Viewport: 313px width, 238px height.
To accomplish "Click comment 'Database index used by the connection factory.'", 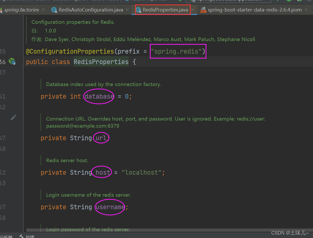I will pos(104,84).
